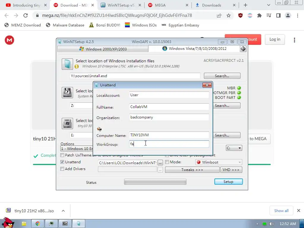Click WinNTSetup disk tool icon beside tabs
304x228 pixels.
(243, 49)
